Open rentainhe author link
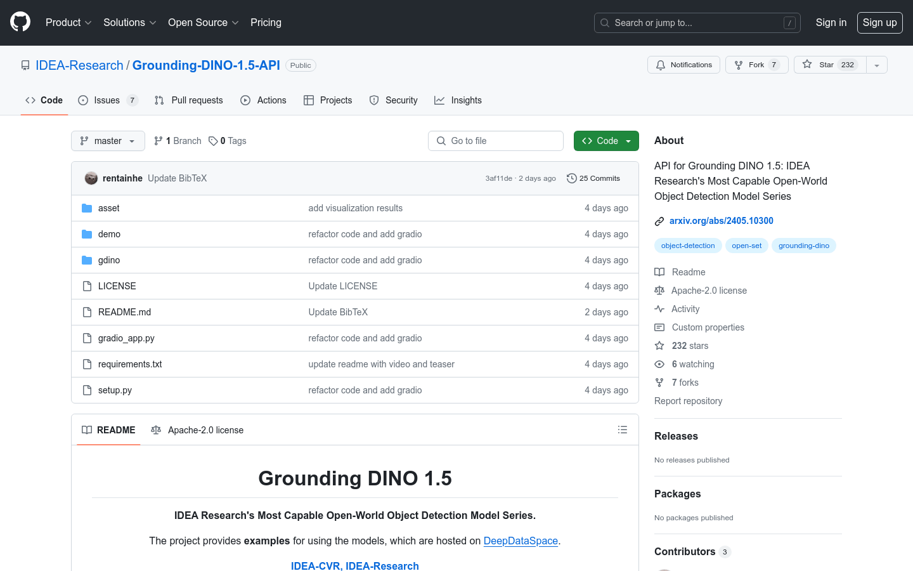 click(x=122, y=178)
